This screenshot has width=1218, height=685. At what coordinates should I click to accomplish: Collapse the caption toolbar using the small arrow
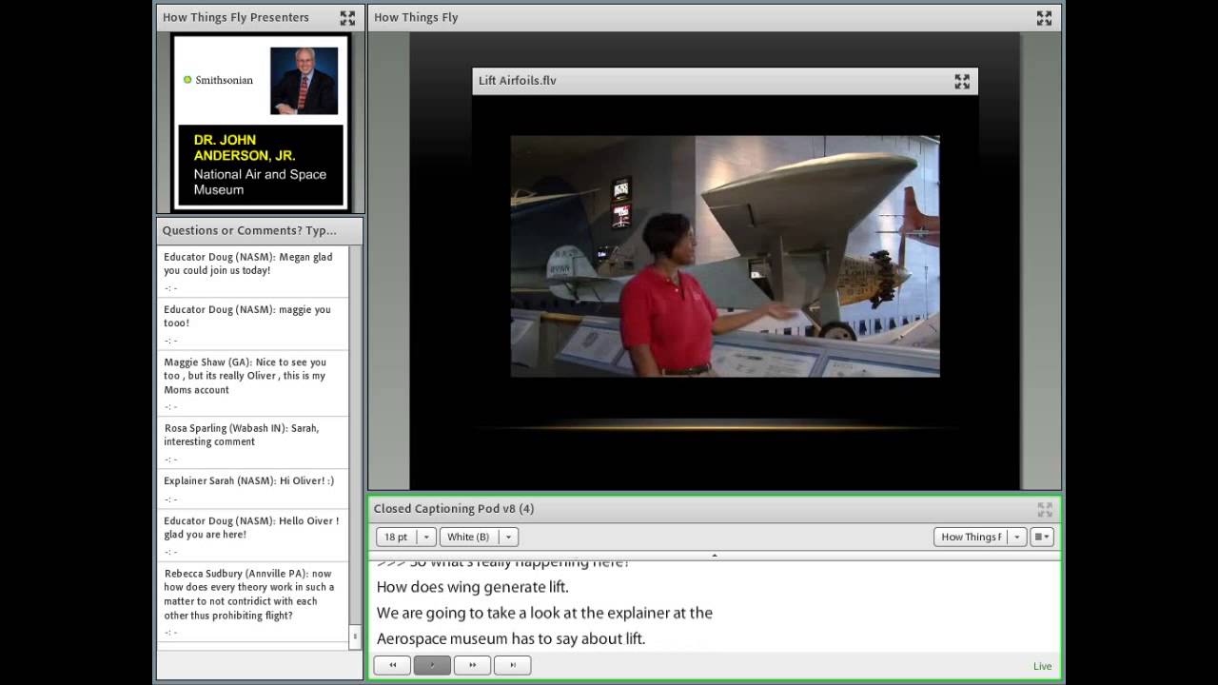click(x=715, y=555)
